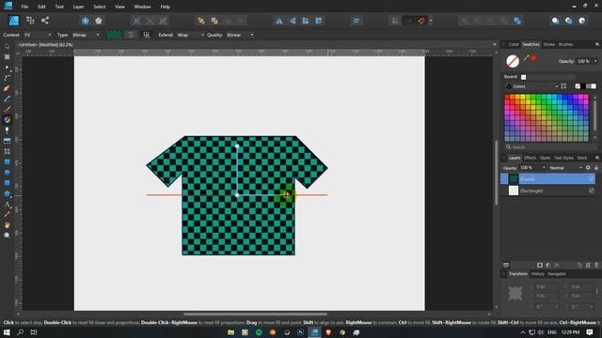The image size is (602, 338).
Task: Select the View hand tool
Action: pyautogui.click(x=7, y=225)
